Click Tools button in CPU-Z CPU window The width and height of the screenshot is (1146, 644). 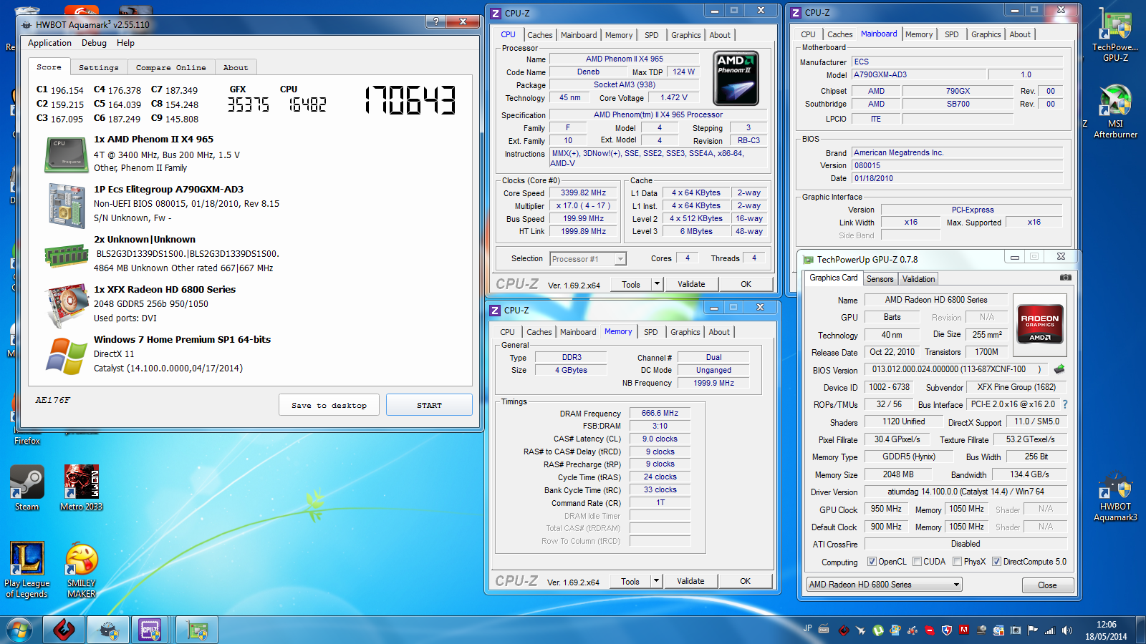pyautogui.click(x=630, y=284)
